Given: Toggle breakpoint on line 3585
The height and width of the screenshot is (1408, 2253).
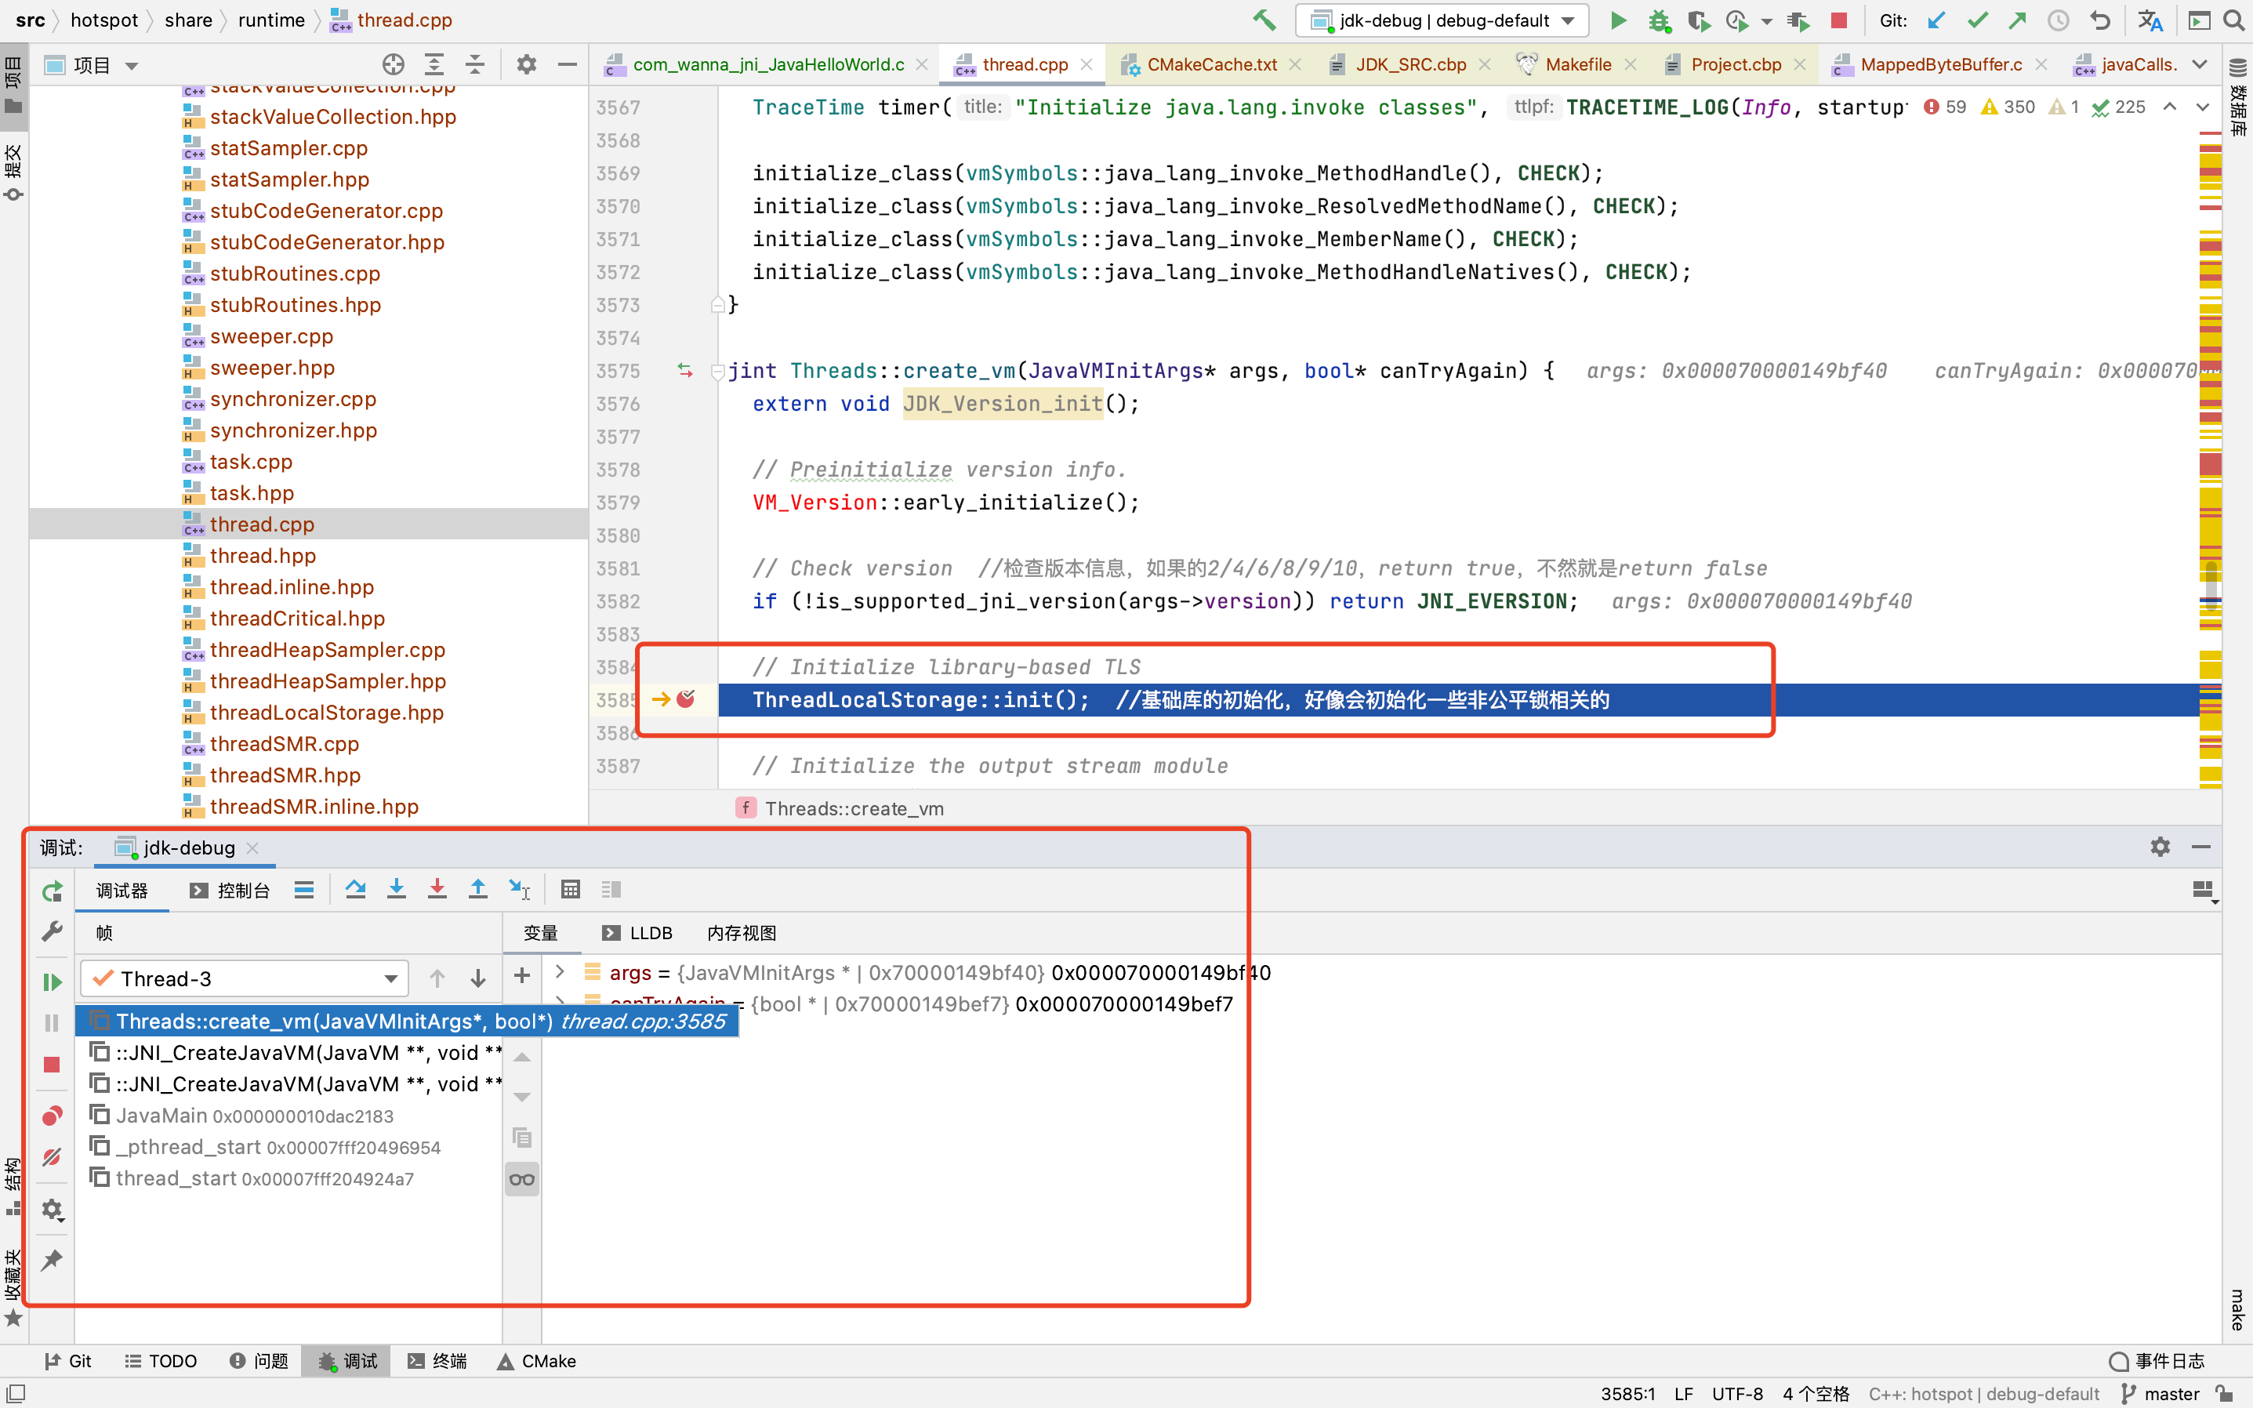Looking at the screenshot, I should click(x=686, y=699).
